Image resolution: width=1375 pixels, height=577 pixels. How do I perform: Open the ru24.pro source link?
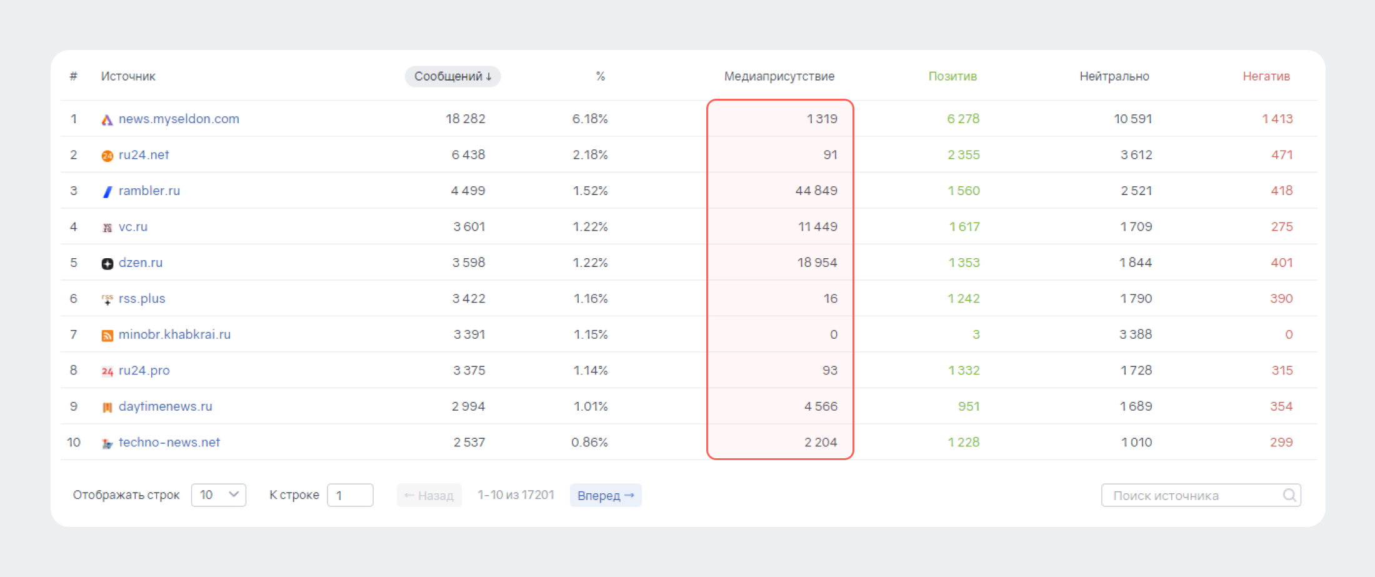point(144,370)
